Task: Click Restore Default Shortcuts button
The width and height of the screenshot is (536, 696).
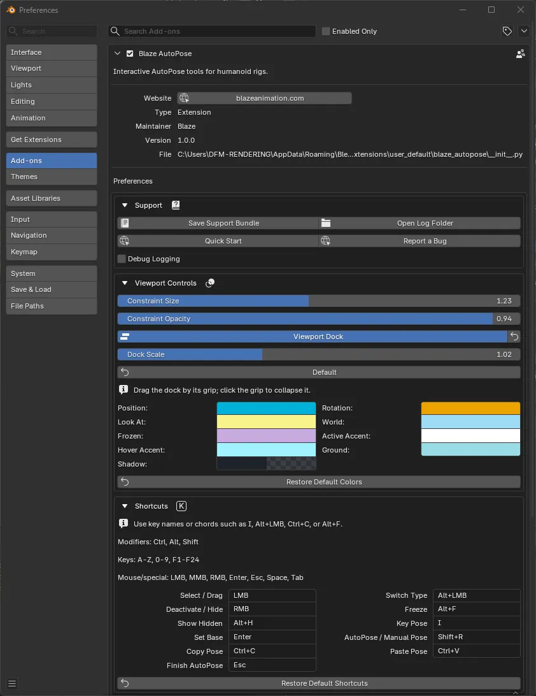Action: [x=319, y=683]
